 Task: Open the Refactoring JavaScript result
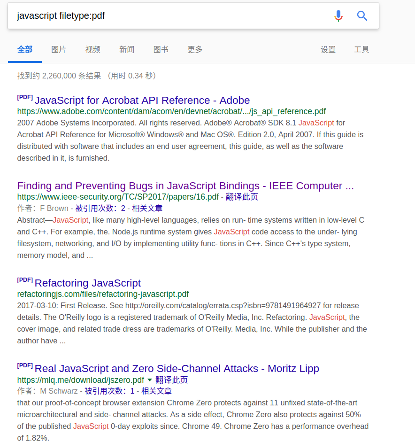(x=88, y=283)
